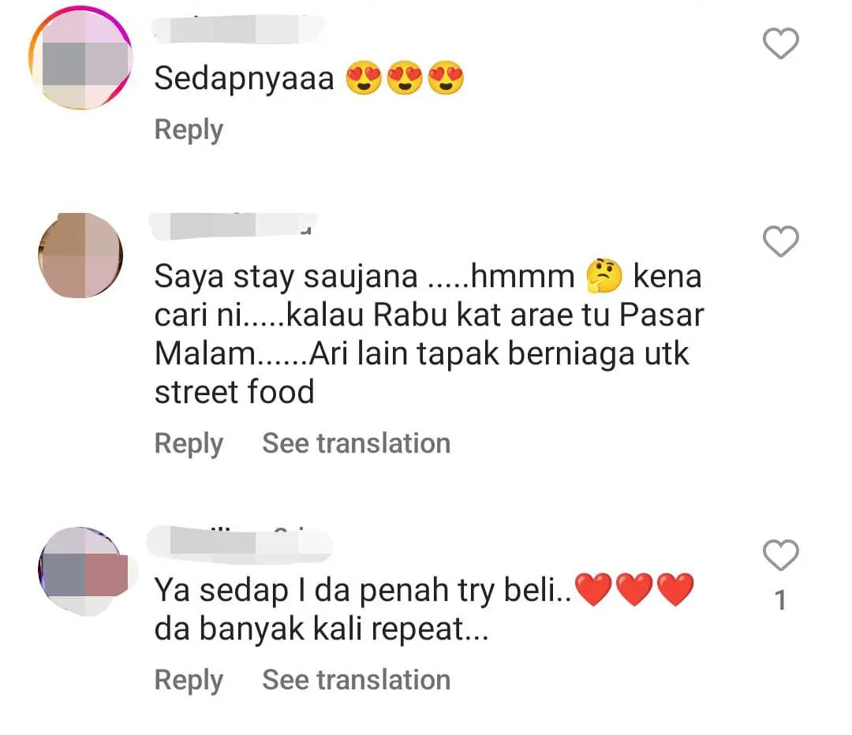The height and width of the screenshot is (735, 852).
Task: Show translation for the "Ya sedap" comment
Action: click(356, 680)
